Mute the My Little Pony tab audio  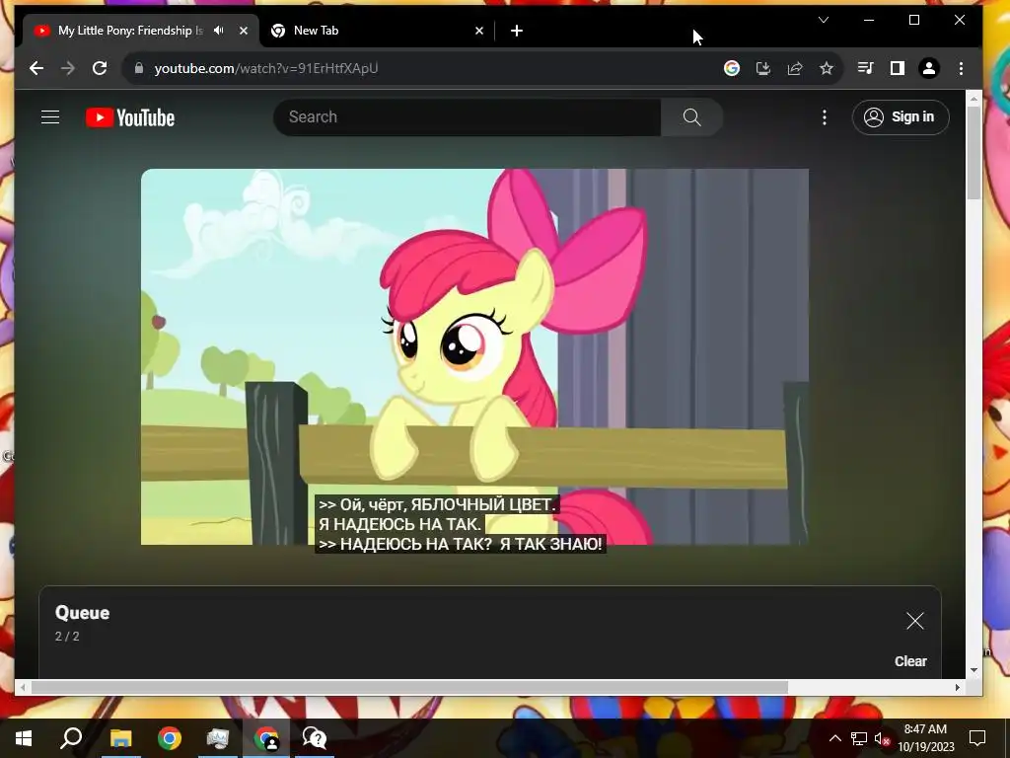219,31
